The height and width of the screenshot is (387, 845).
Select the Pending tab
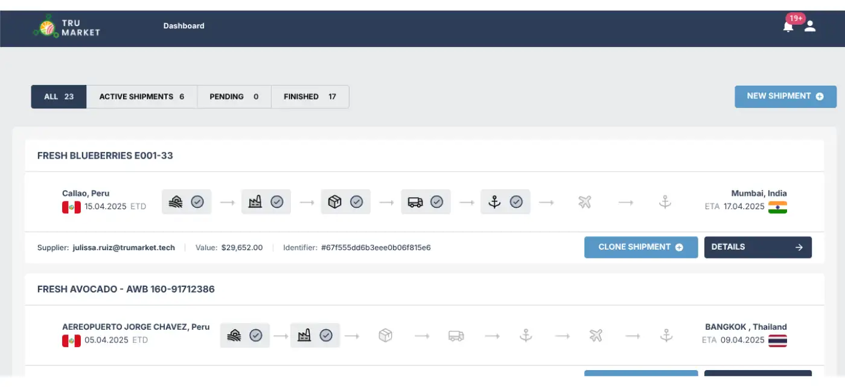tap(234, 96)
